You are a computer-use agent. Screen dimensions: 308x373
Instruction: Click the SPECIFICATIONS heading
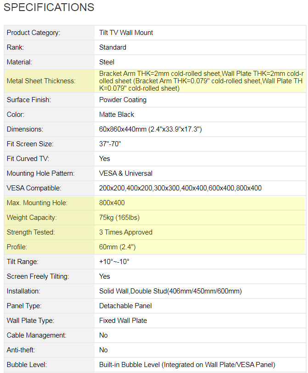(x=49, y=7)
